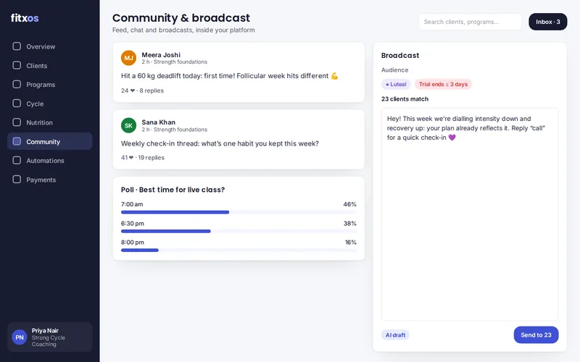Open 19 replies on Sana's post

152,158
